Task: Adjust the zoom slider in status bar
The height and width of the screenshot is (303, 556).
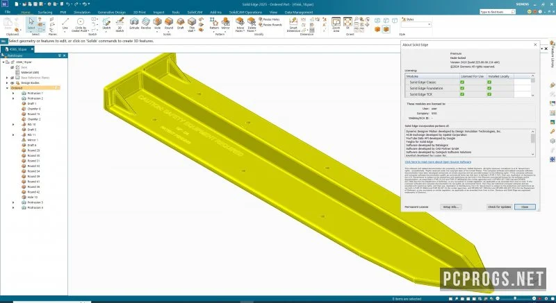Action: (515, 299)
